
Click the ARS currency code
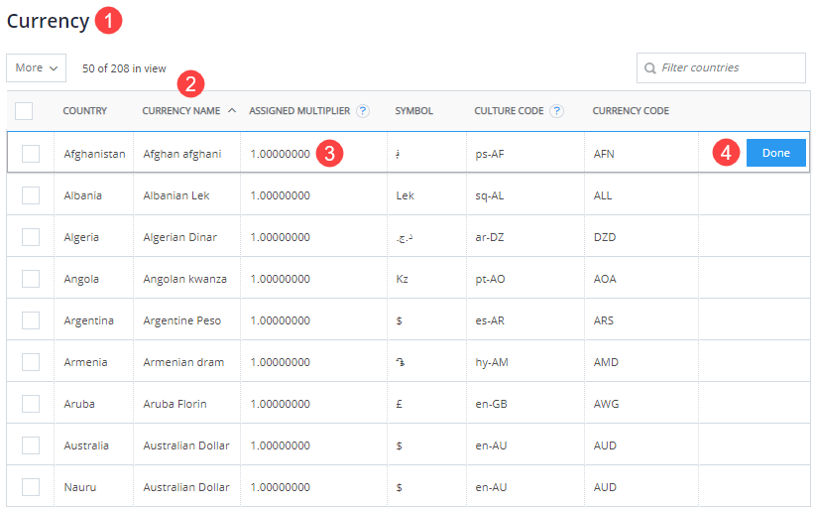[x=604, y=320]
